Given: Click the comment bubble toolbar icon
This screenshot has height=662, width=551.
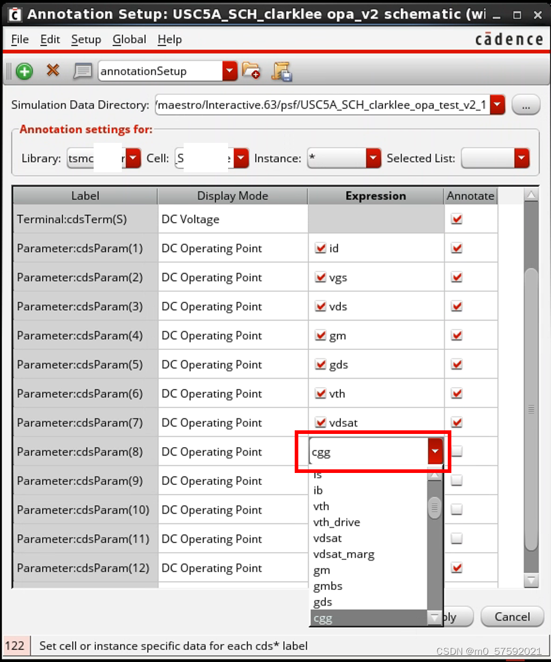Looking at the screenshot, I should coord(82,71).
